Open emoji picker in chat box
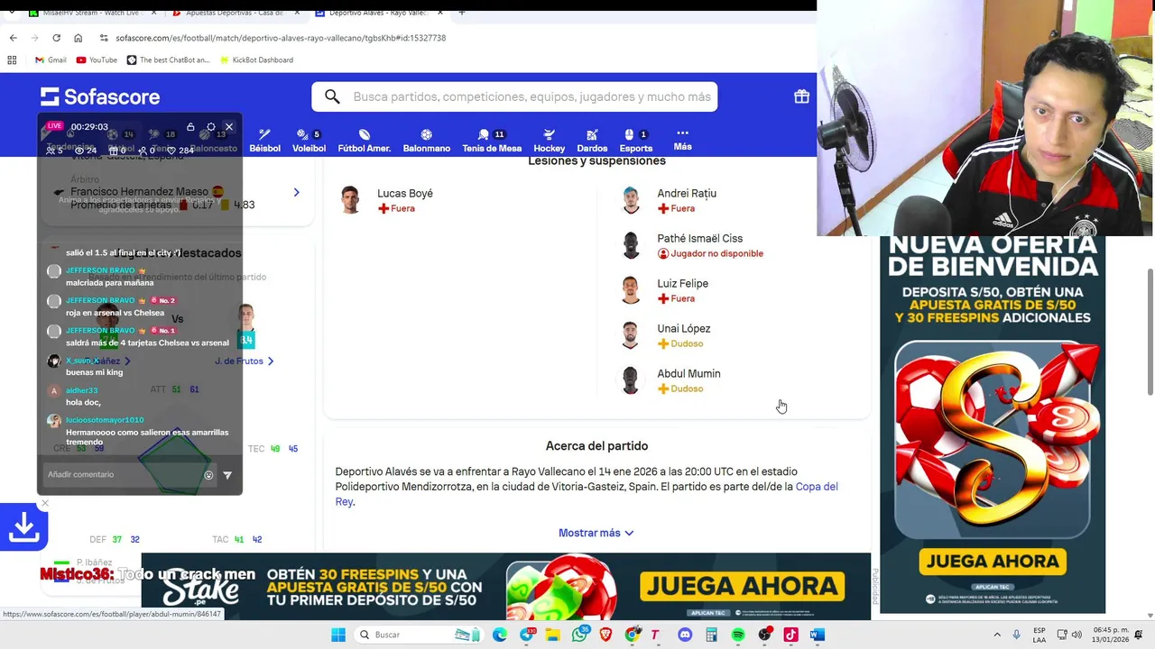 (208, 475)
